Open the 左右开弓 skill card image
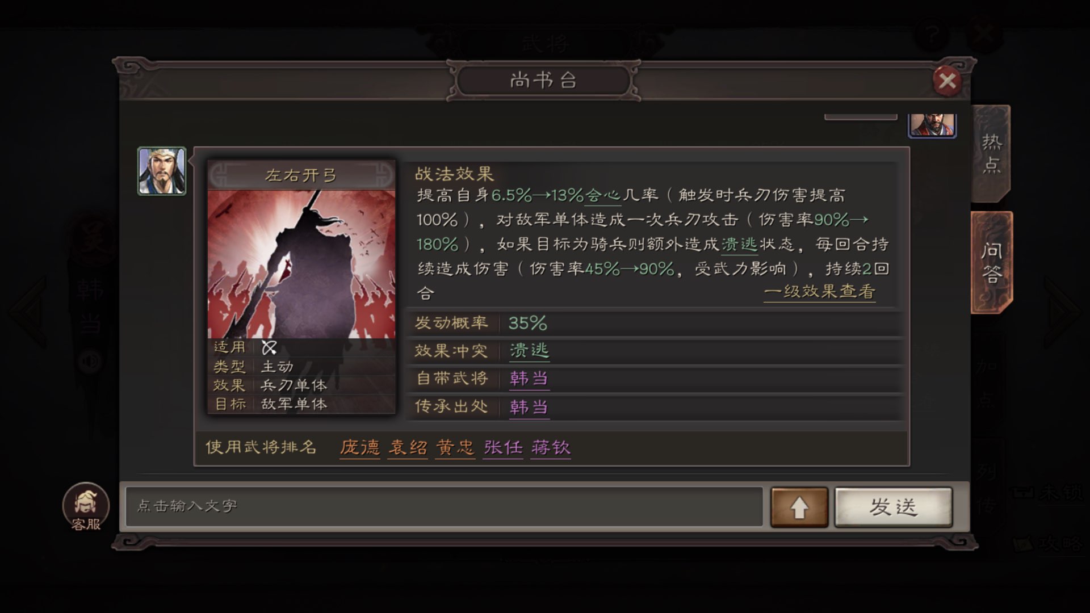Viewport: 1090px width, 613px height. (x=301, y=264)
